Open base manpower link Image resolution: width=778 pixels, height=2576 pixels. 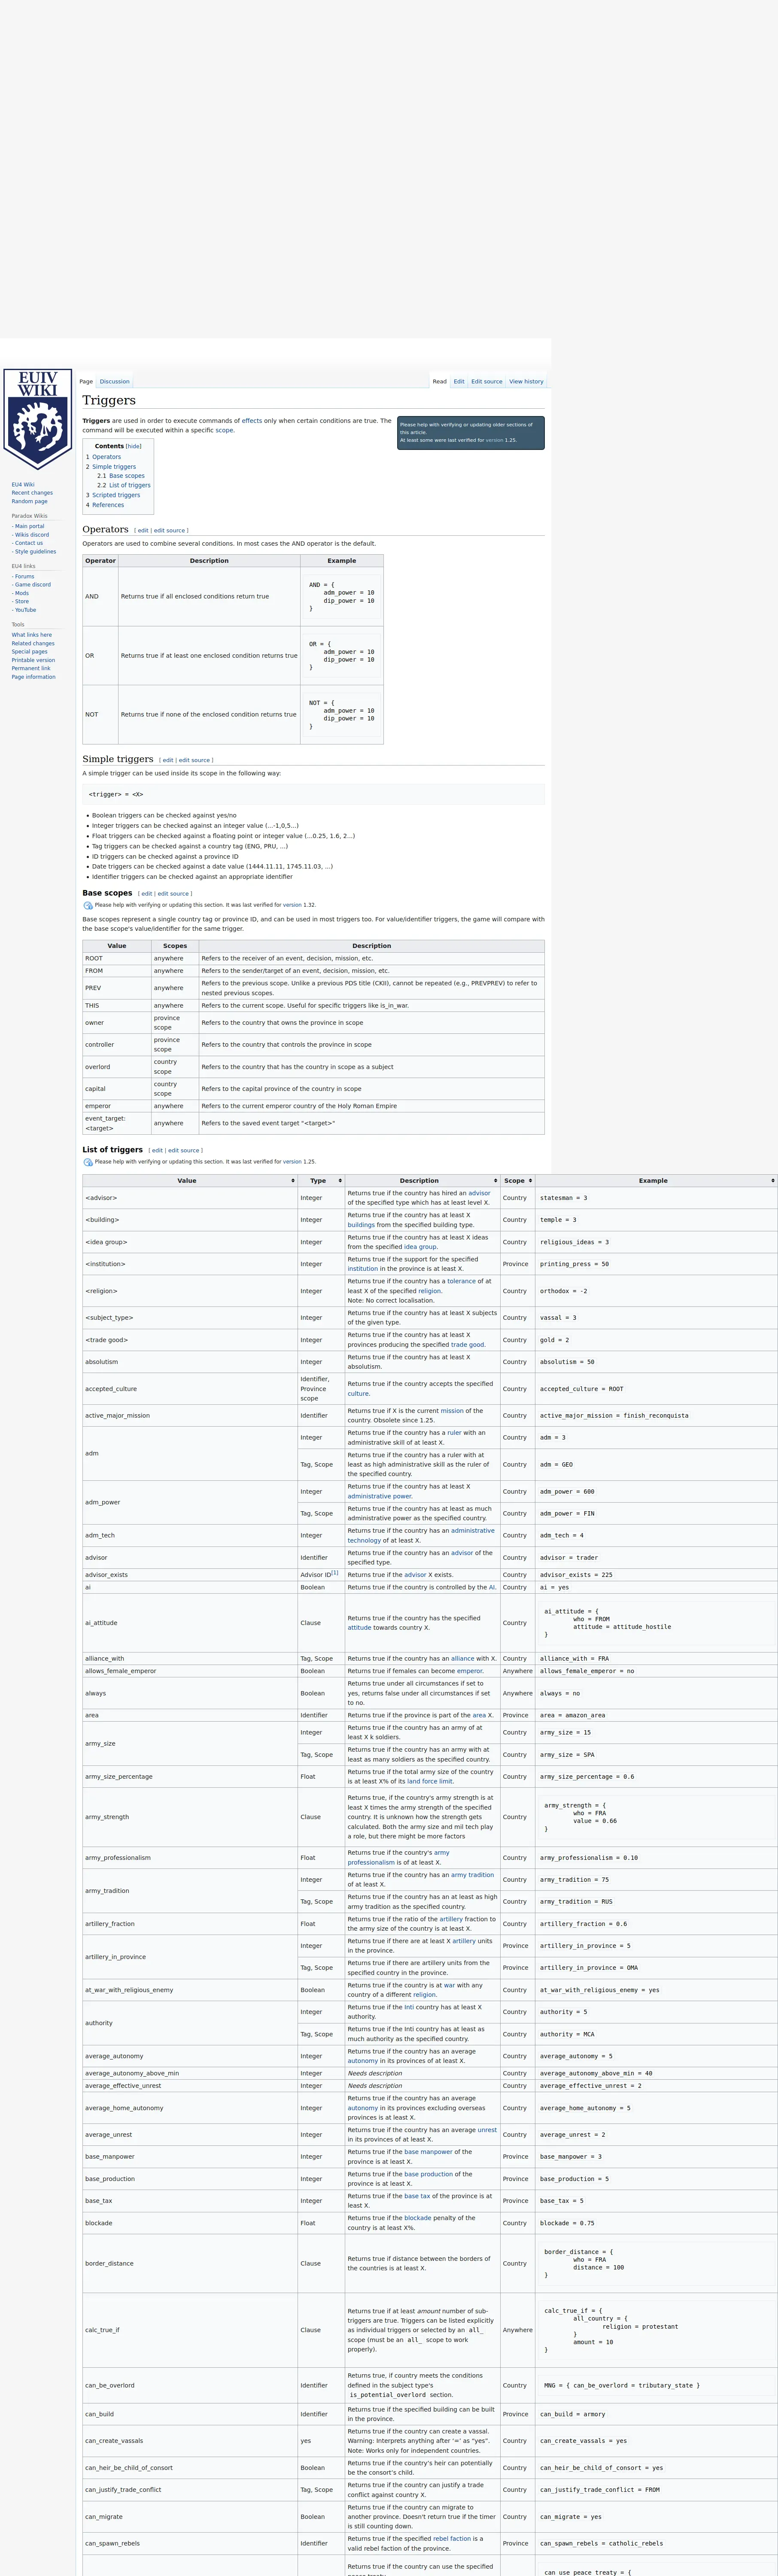[x=427, y=2152]
